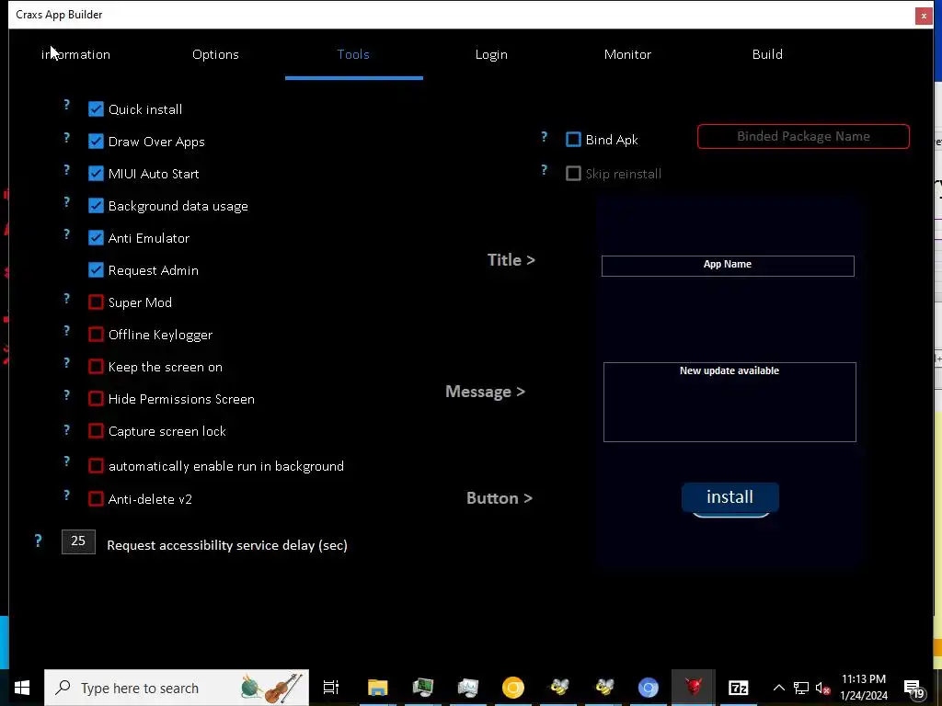The image size is (942, 706).
Task: Select the delay value field showing 25
Action: coord(78,541)
